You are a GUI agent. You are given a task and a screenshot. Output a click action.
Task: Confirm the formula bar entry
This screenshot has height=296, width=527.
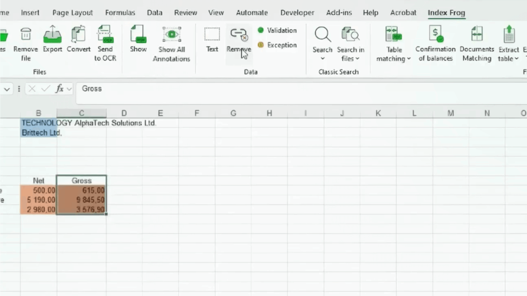[46, 88]
